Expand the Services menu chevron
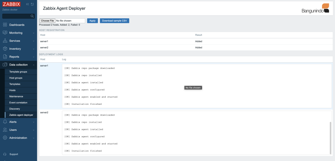 coord(33,41)
